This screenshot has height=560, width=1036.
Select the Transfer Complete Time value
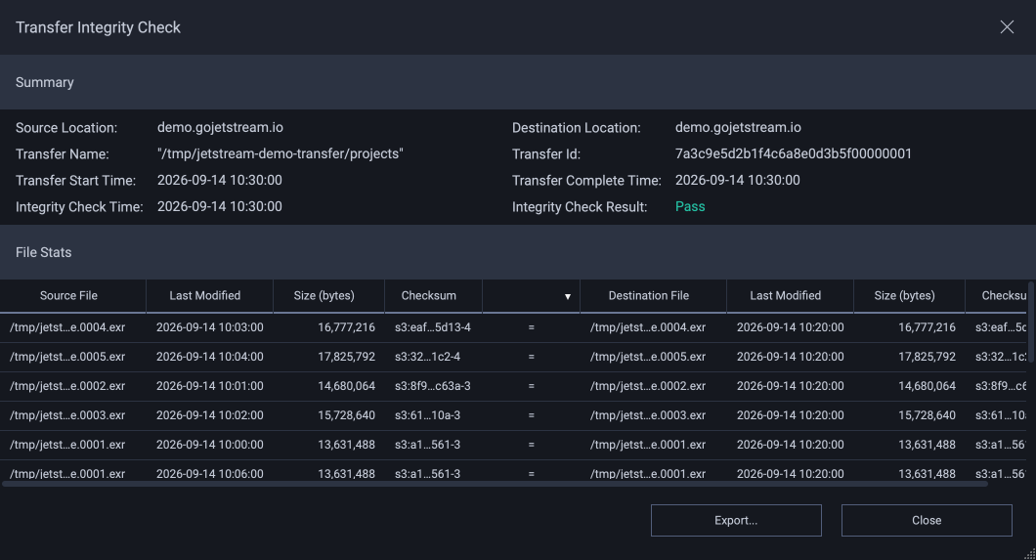tap(737, 180)
